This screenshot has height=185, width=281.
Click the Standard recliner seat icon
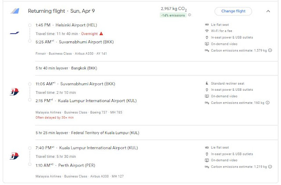point(207,83)
